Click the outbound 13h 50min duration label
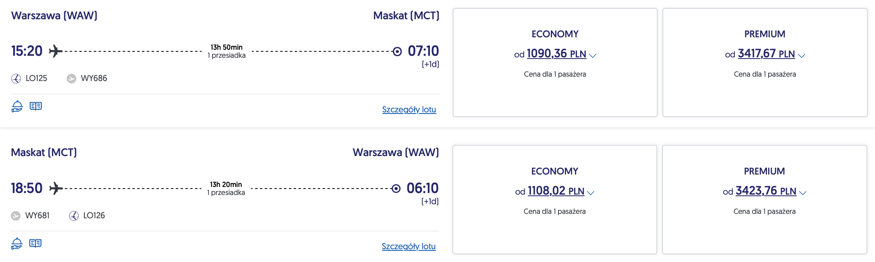The image size is (875, 262). click(x=227, y=47)
